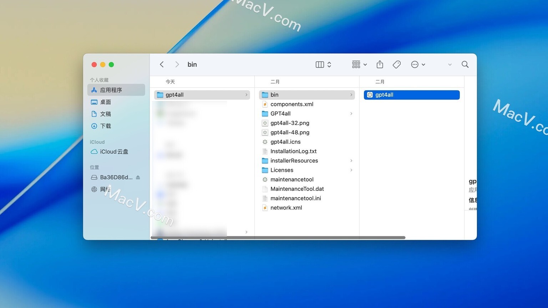The width and height of the screenshot is (548, 308).
Task: Click the maintenancetool gear icon
Action: [265, 180]
